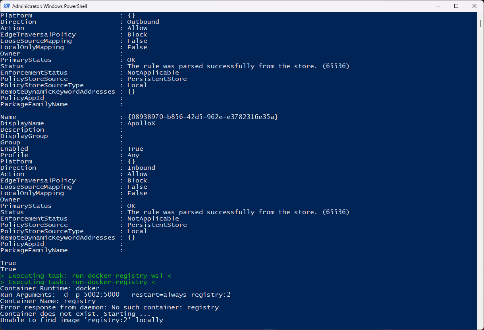Click the 'Container Name: registry' line
This screenshot has height=330, width=484.
48,301
